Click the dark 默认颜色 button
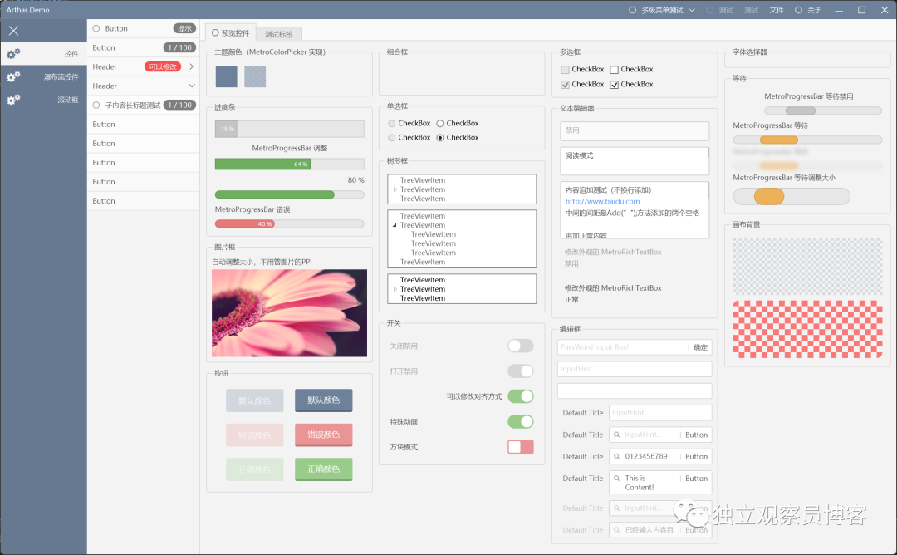 click(324, 400)
